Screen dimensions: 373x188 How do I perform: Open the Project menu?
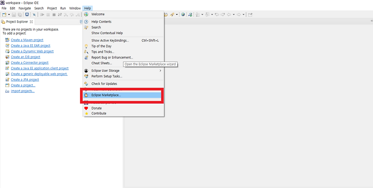(x=52, y=8)
